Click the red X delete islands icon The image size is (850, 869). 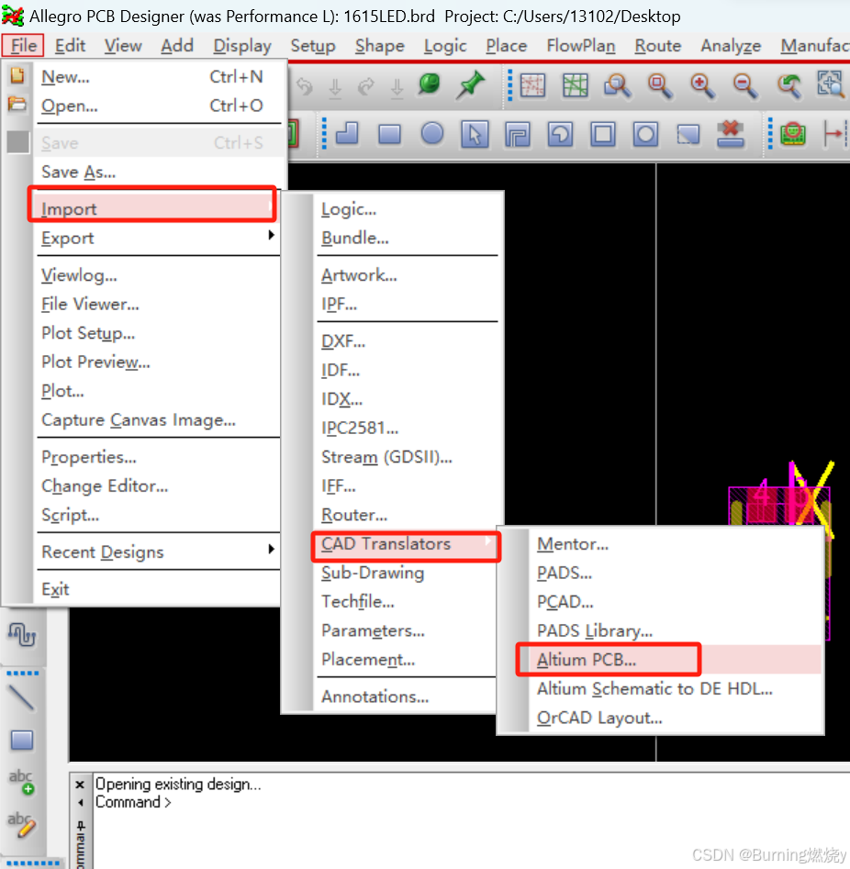tap(731, 134)
